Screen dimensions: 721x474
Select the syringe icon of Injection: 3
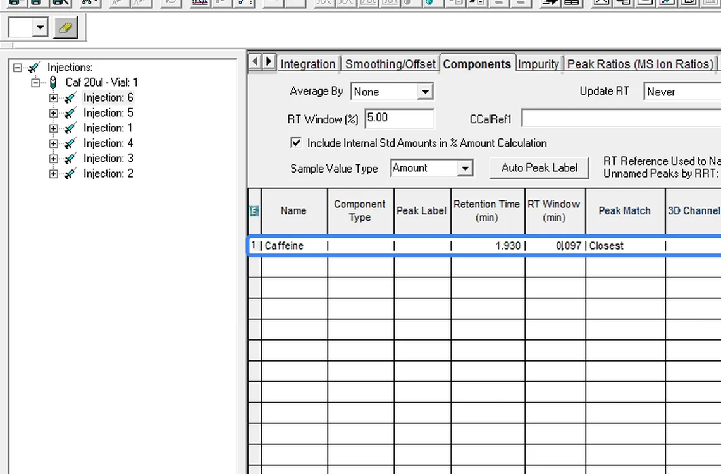pos(70,159)
